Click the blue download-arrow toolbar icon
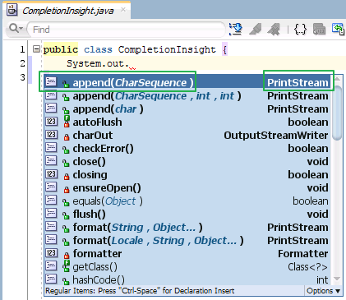The image size is (346, 300). [x=236, y=30]
